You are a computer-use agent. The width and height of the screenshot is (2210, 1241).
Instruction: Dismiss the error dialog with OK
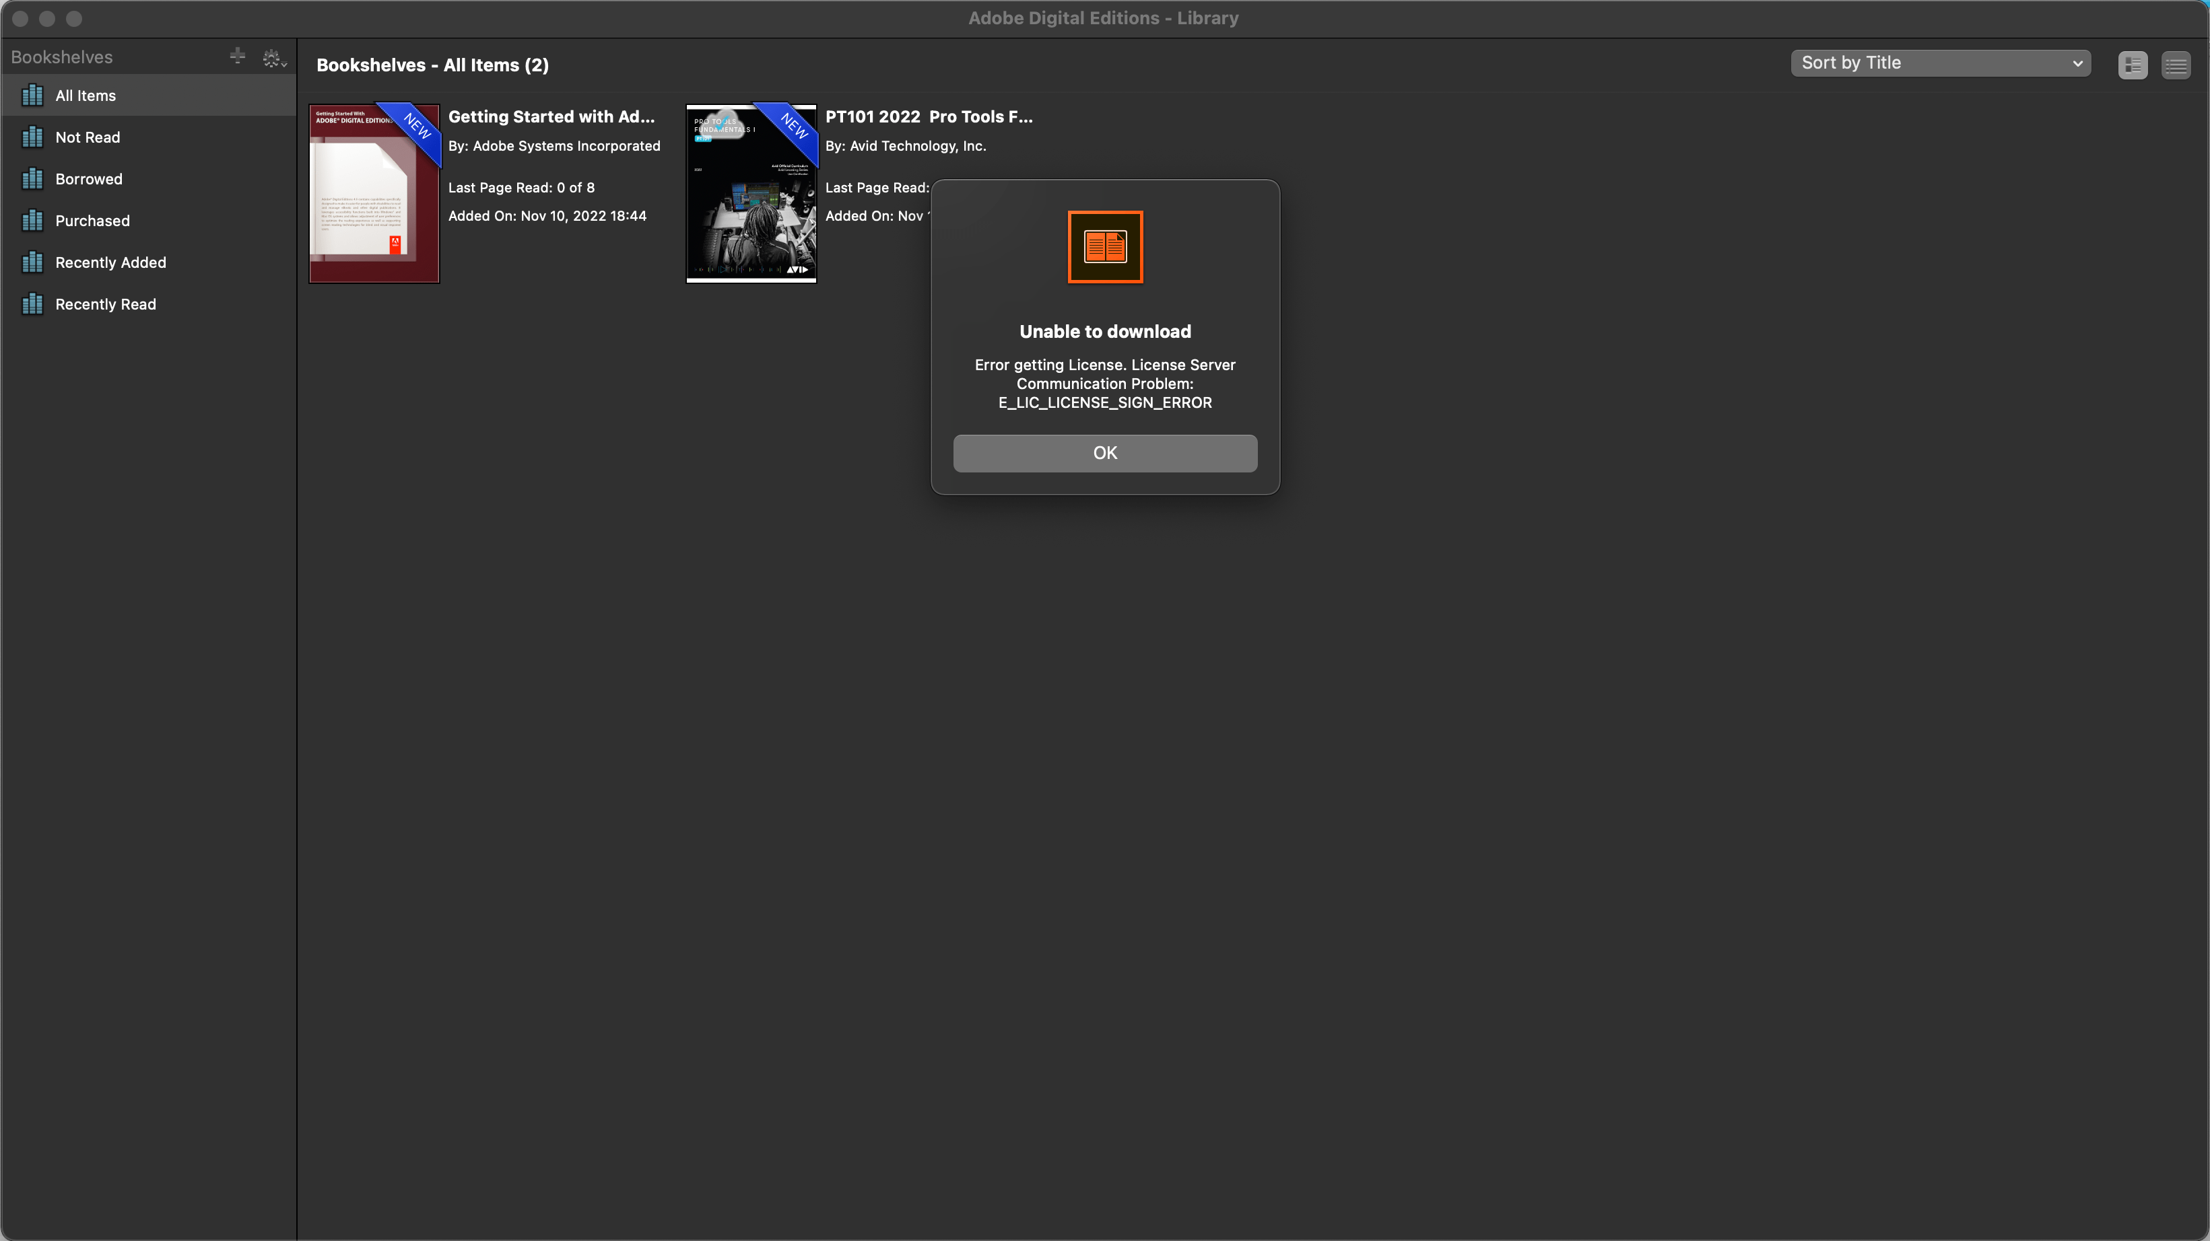(x=1104, y=453)
